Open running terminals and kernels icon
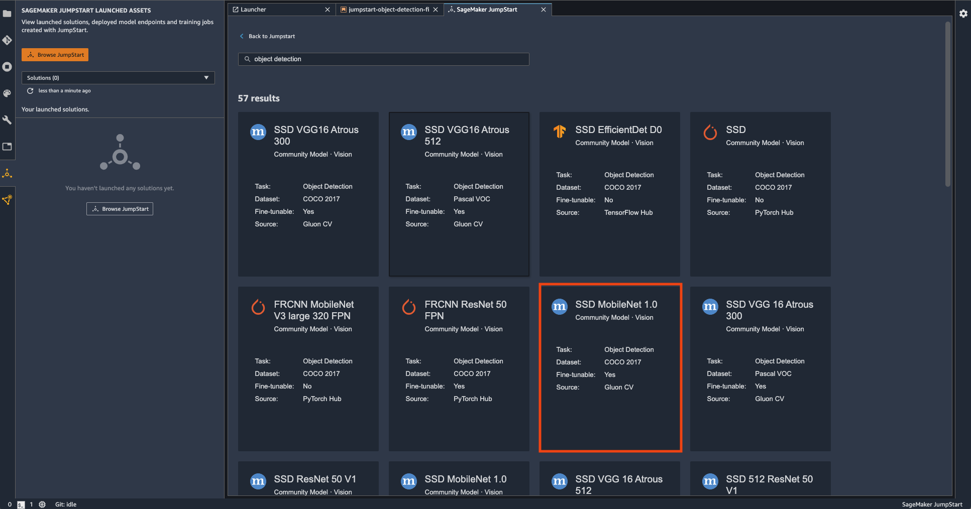Image resolution: width=971 pixels, height=509 pixels. click(7, 67)
